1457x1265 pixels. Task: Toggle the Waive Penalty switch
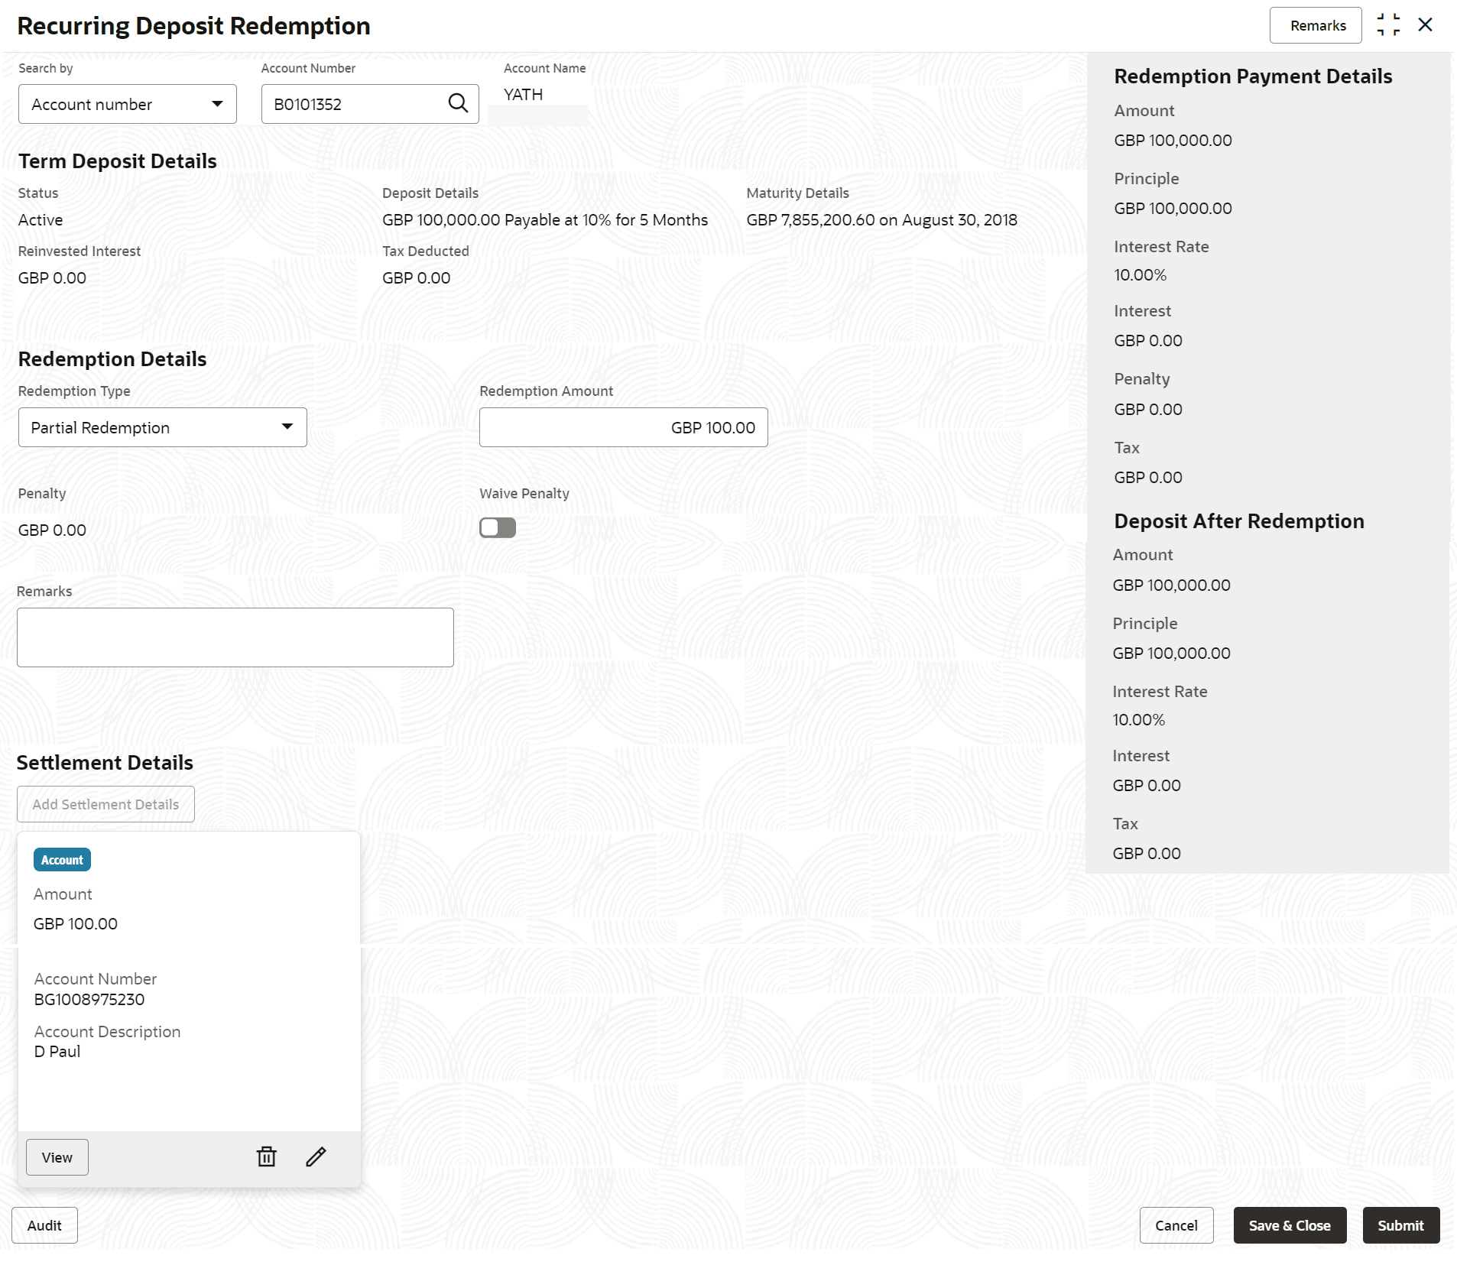[498, 527]
